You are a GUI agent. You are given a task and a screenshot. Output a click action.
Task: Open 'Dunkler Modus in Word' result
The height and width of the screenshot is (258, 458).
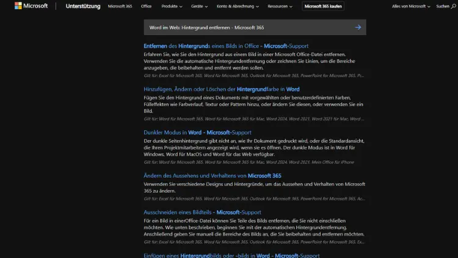[x=197, y=133]
